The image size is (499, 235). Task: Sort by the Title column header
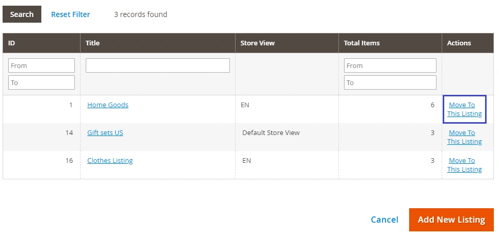93,43
